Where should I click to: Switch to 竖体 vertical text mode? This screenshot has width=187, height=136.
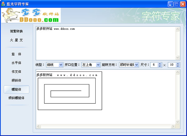pos(16,54)
